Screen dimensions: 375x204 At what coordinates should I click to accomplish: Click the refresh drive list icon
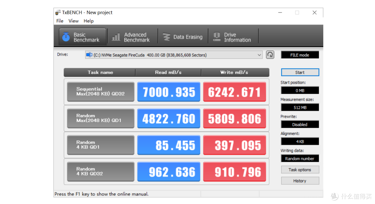270,55
